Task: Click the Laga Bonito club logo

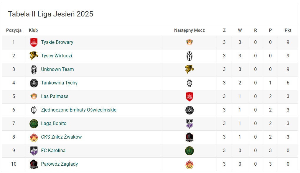Action: coord(34,124)
